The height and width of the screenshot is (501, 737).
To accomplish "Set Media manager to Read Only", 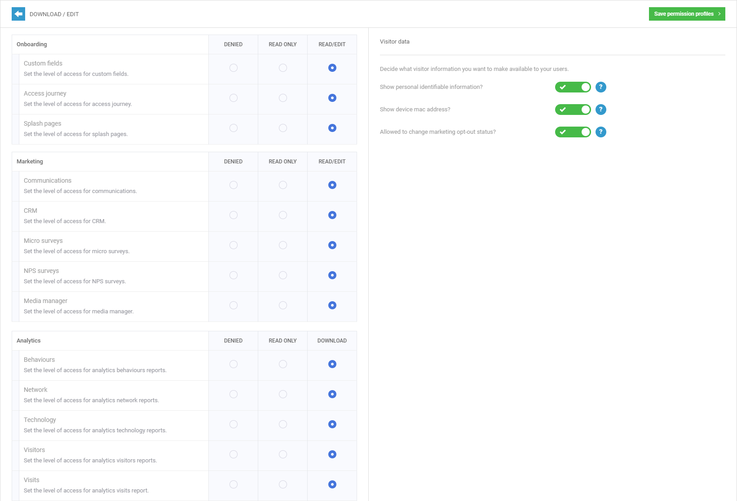I will point(283,305).
